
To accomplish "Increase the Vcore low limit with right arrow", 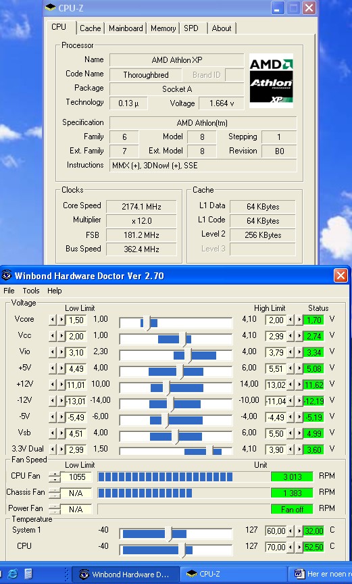I will [61, 320].
